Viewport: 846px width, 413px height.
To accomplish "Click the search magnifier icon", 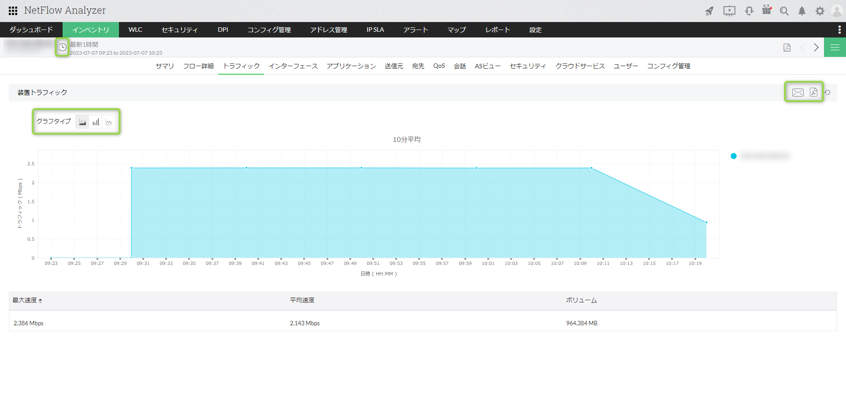I will pyautogui.click(x=784, y=11).
